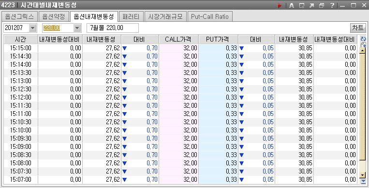This screenshot has width=369, height=188.
Task: Select the 15:09:30 time cell
Action: pos(21,139)
